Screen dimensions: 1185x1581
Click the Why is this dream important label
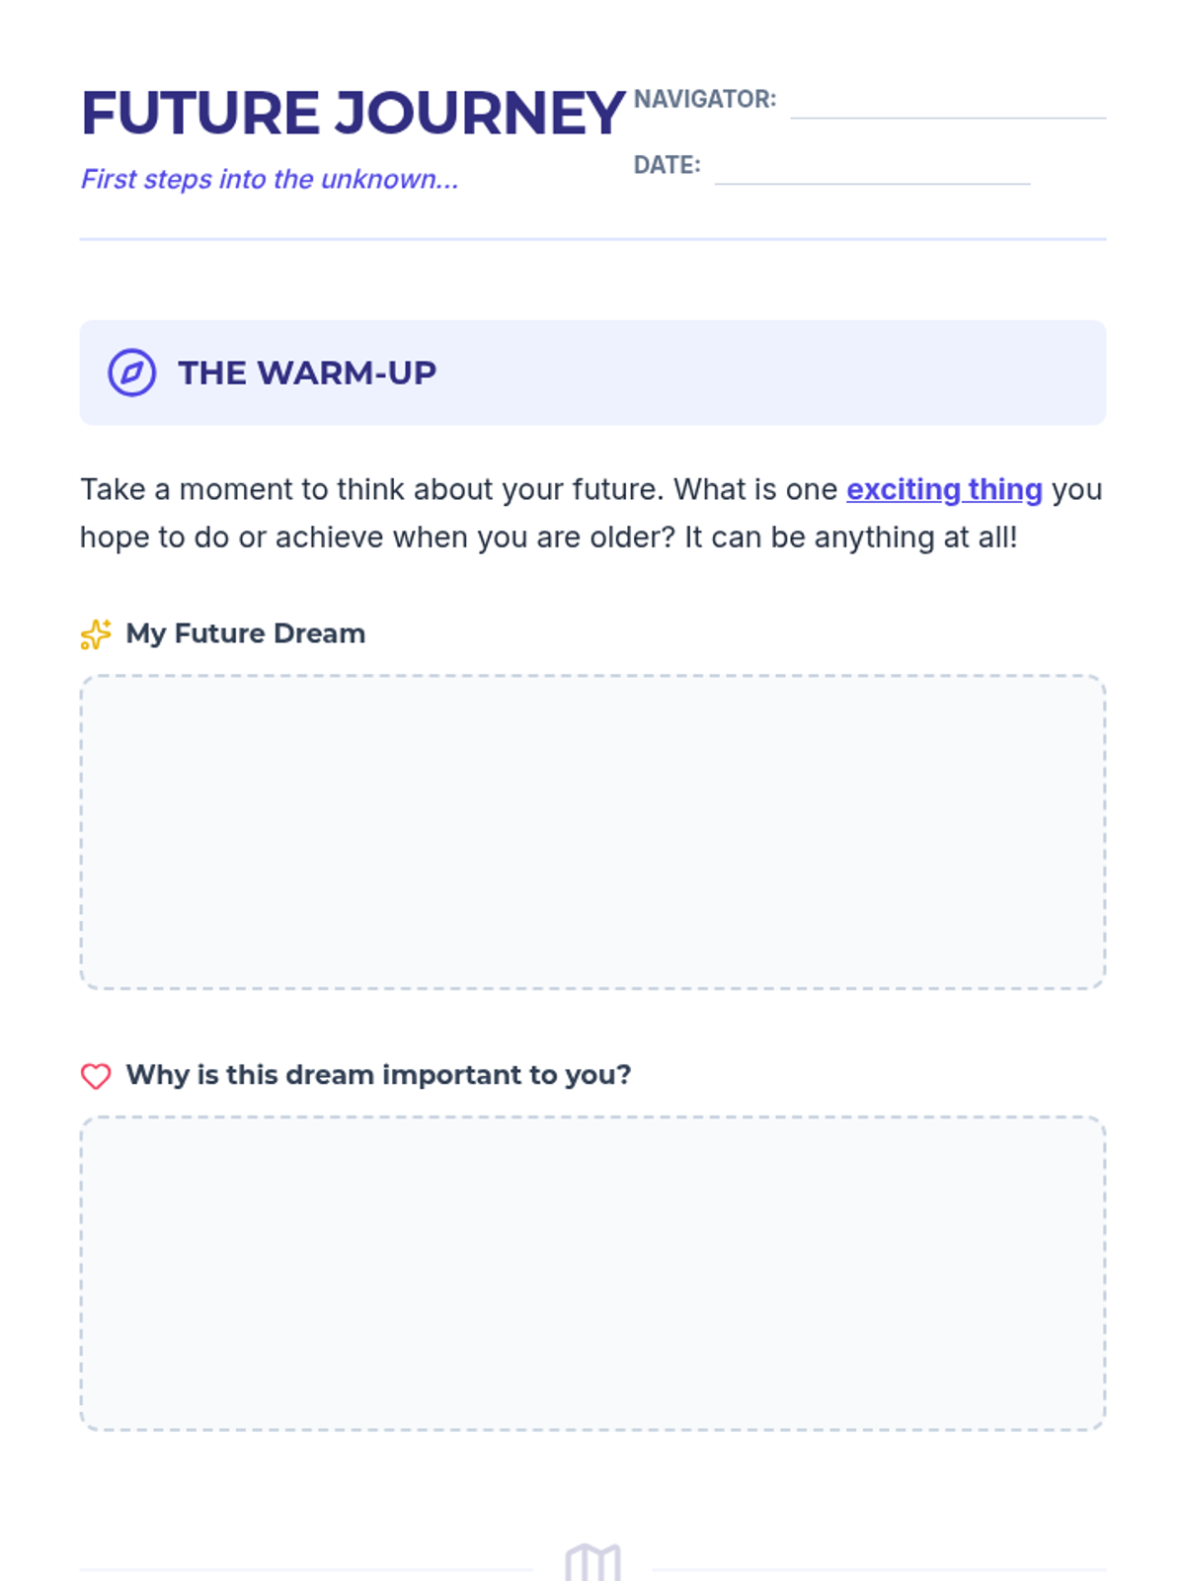[x=378, y=1075]
